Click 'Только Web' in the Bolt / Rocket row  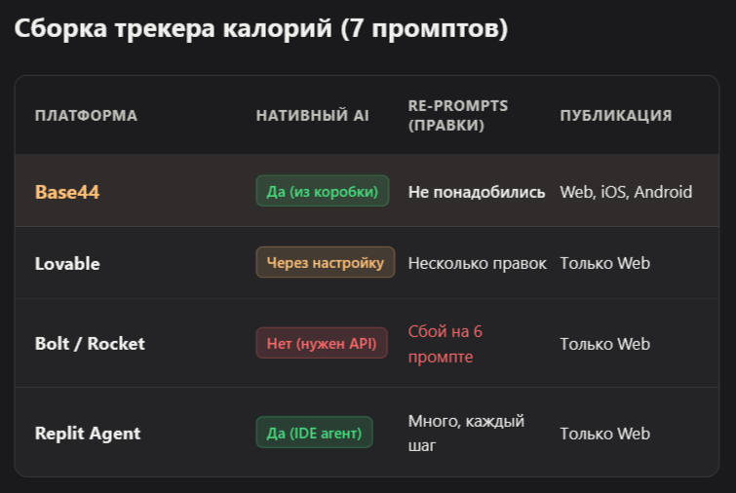(605, 344)
